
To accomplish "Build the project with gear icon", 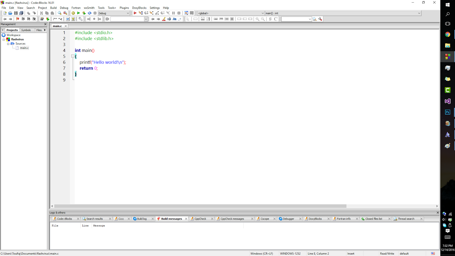I will [73, 13].
